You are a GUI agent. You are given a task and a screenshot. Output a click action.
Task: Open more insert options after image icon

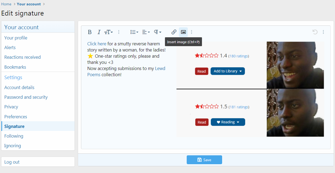pyautogui.click(x=192, y=32)
